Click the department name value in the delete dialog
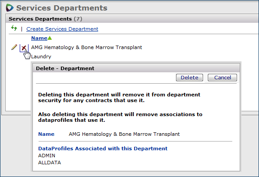Screen dimensions: 259x177 (x=124, y=134)
